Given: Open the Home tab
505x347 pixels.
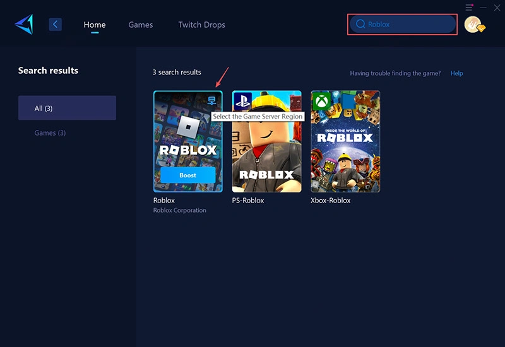Looking at the screenshot, I should click(x=95, y=25).
